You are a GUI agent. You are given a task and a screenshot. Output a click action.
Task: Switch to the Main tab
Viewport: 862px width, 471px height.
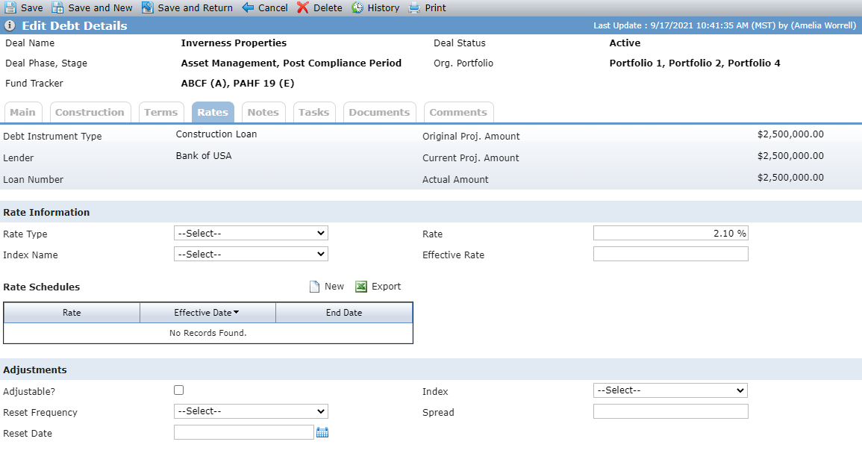(x=22, y=112)
